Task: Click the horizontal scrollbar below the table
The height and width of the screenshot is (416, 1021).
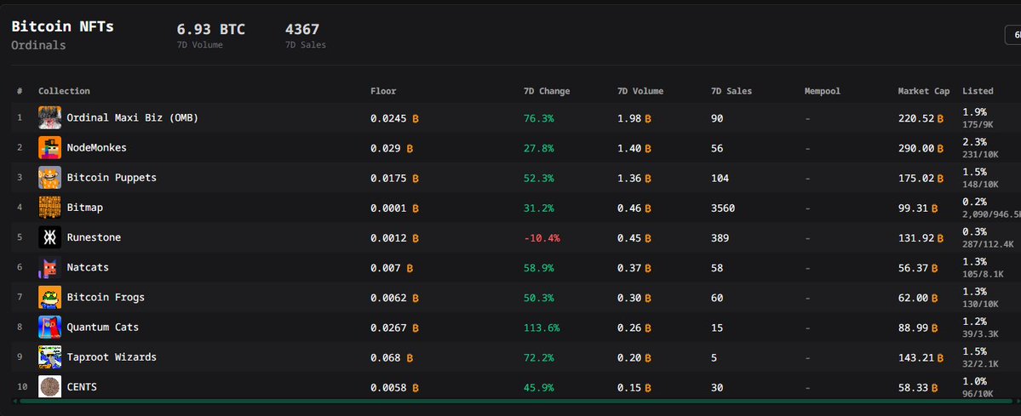Action: [516, 401]
